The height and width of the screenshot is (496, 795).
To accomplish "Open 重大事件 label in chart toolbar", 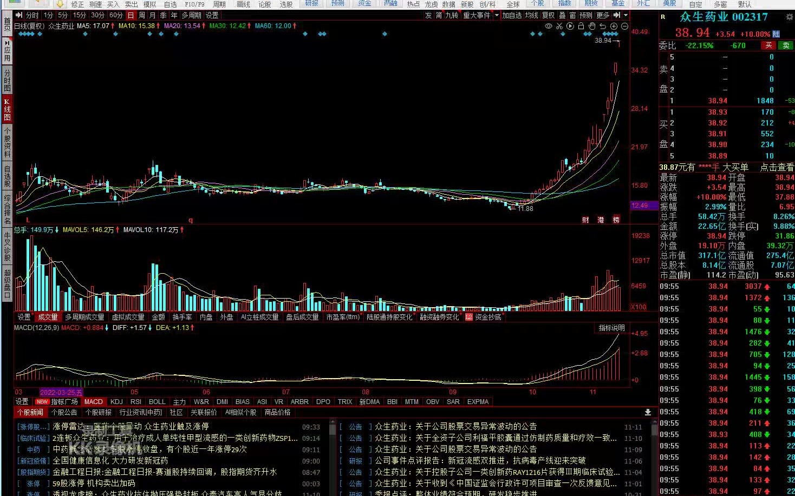I will (477, 15).
